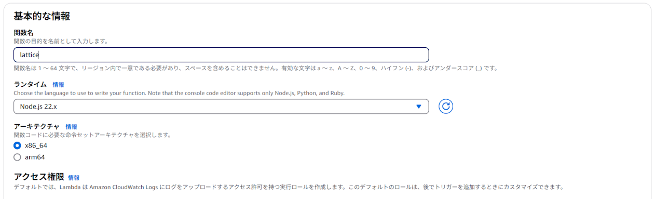Screen dimensions: 655x199
Task: Click the refresh runtimes circular arrow icon
Action: [x=446, y=107]
